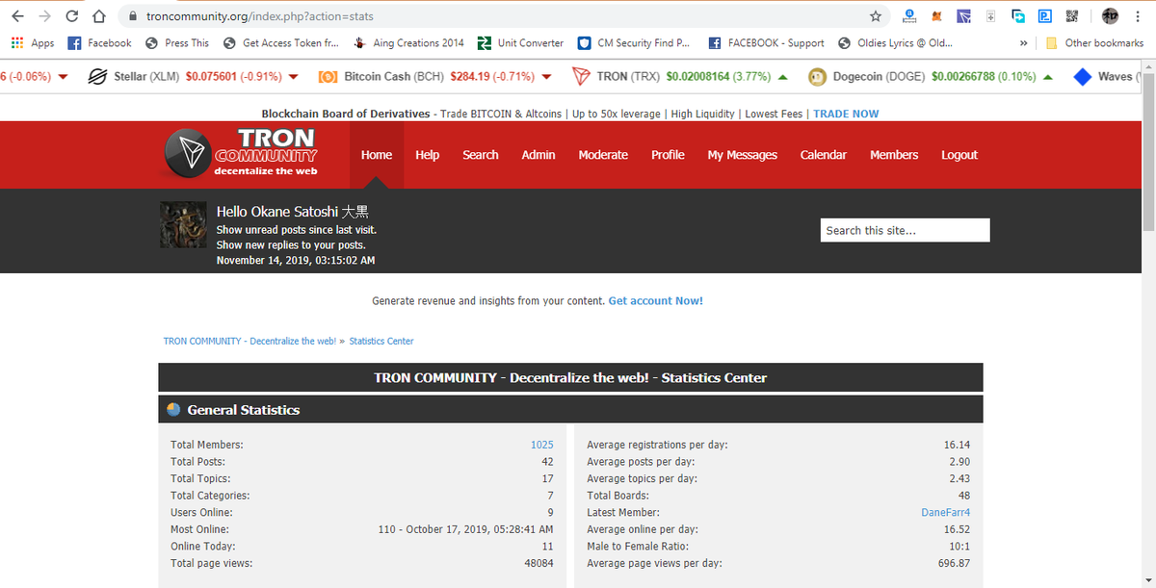Open the Aing Creations 2014 bookmark
Screen dimensions: 1156x588
tap(408, 42)
